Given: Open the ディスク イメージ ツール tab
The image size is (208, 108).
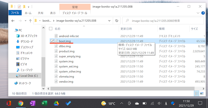Looking at the screenshot, I should pos(75,13).
